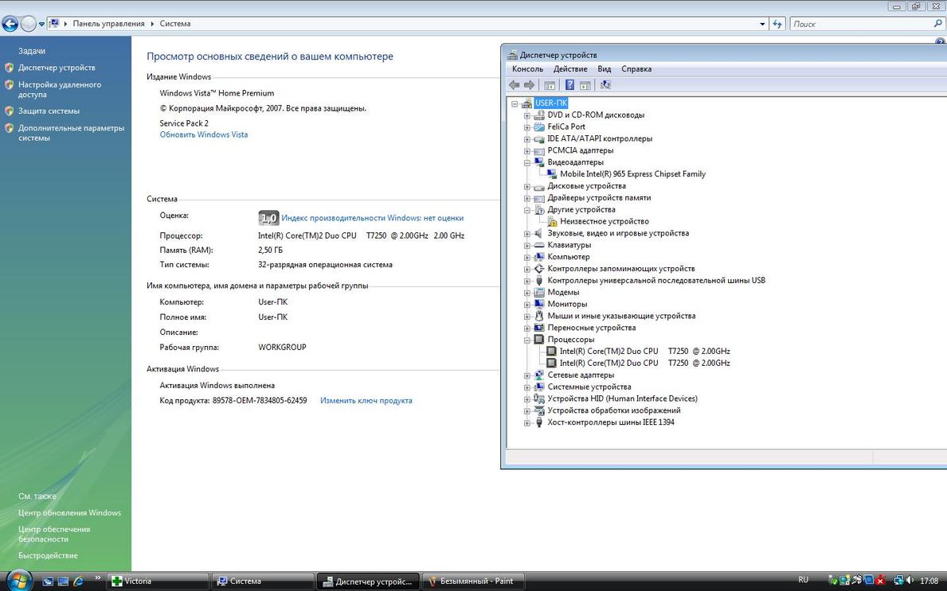The width and height of the screenshot is (947, 591).
Task: Click the Сетевые адаптеры category icon
Action: pos(539,375)
